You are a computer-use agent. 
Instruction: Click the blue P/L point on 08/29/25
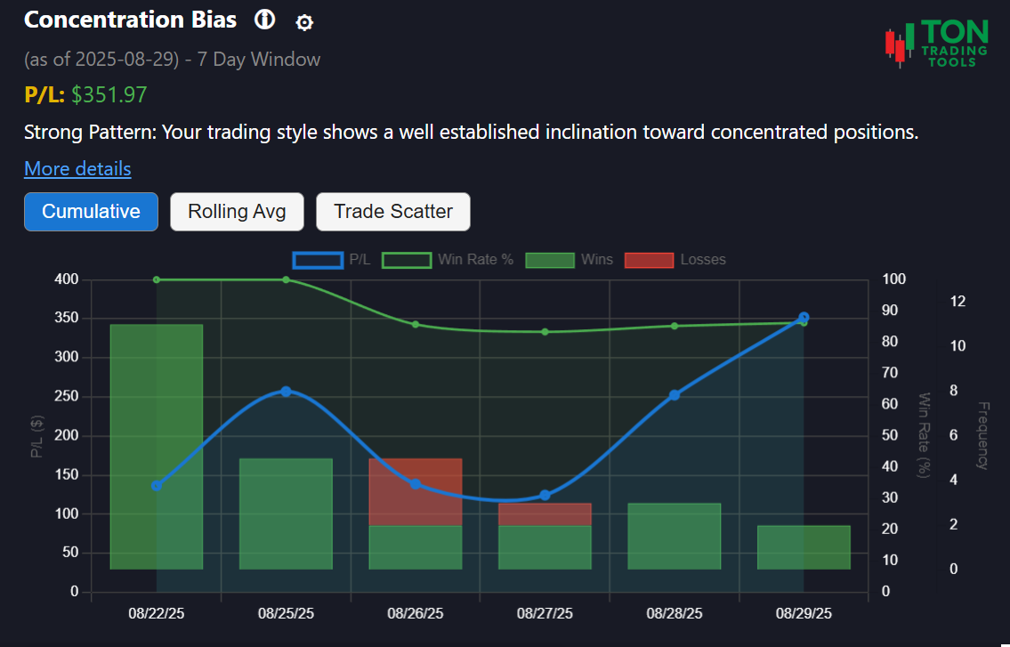click(x=804, y=317)
